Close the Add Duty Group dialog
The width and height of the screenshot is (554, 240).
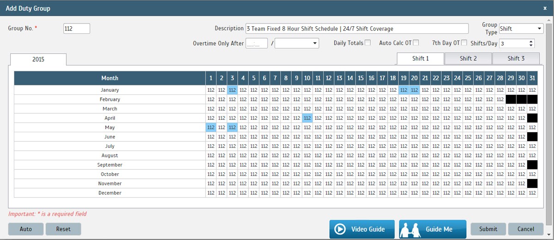pyautogui.click(x=545, y=8)
